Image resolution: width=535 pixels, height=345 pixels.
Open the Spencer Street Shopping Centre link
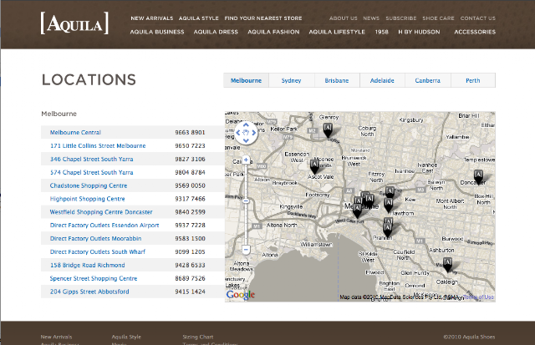point(94,278)
